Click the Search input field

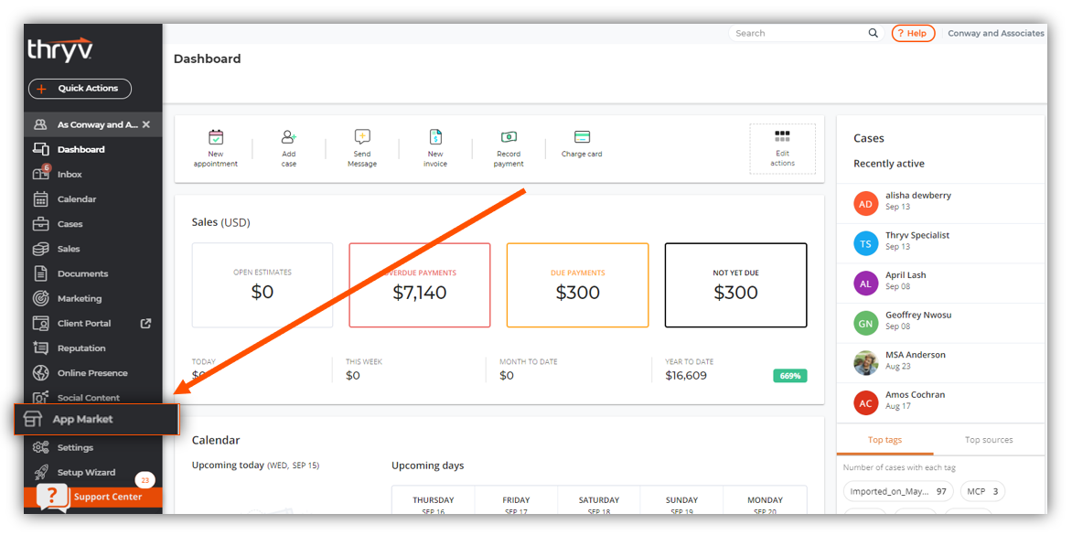point(796,33)
